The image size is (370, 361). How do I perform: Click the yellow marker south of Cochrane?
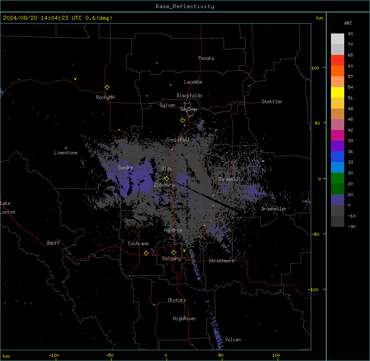point(146,253)
